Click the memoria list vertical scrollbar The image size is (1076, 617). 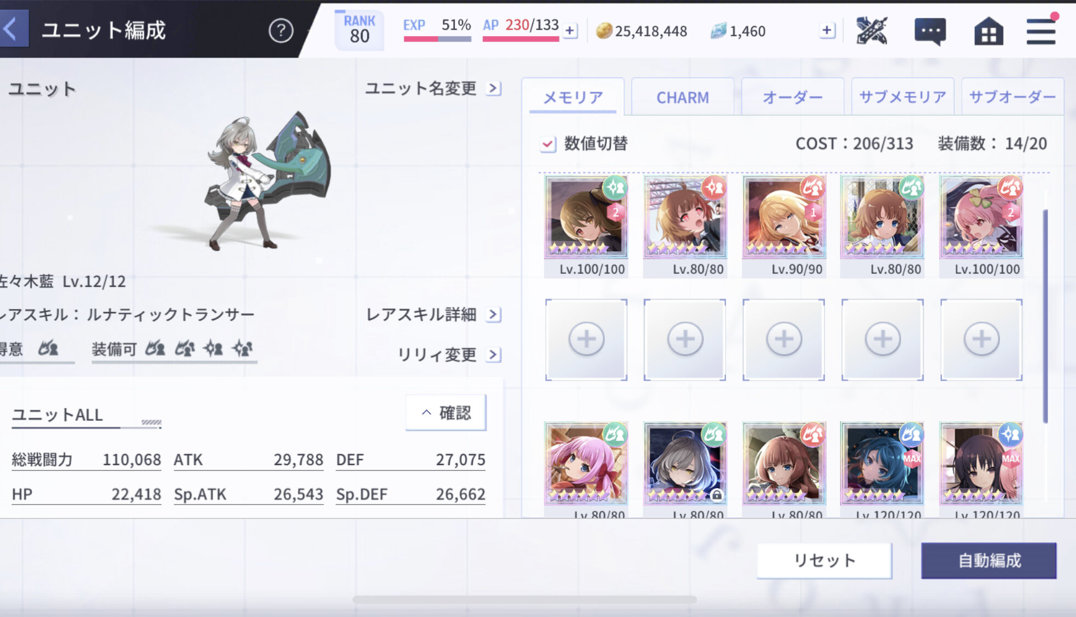pyautogui.click(x=1045, y=316)
